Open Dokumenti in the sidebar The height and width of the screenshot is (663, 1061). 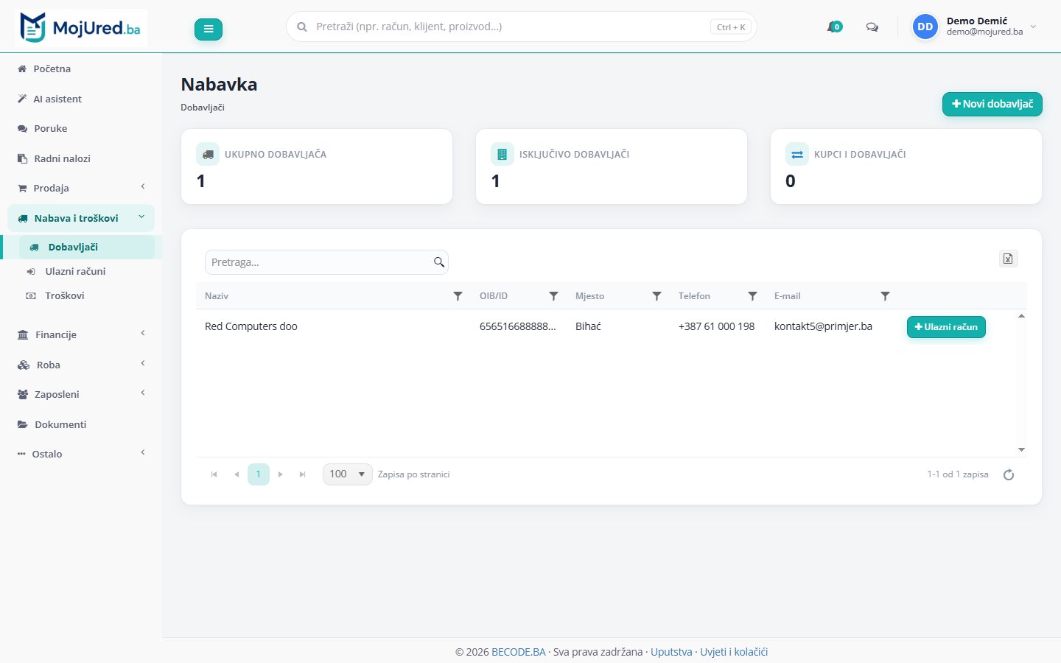pos(81,424)
